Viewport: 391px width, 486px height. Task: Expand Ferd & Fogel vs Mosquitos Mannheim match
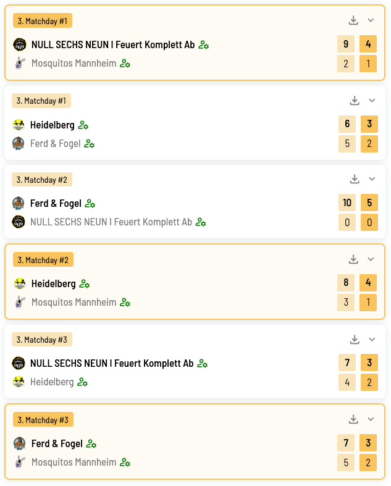(x=371, y=419)
